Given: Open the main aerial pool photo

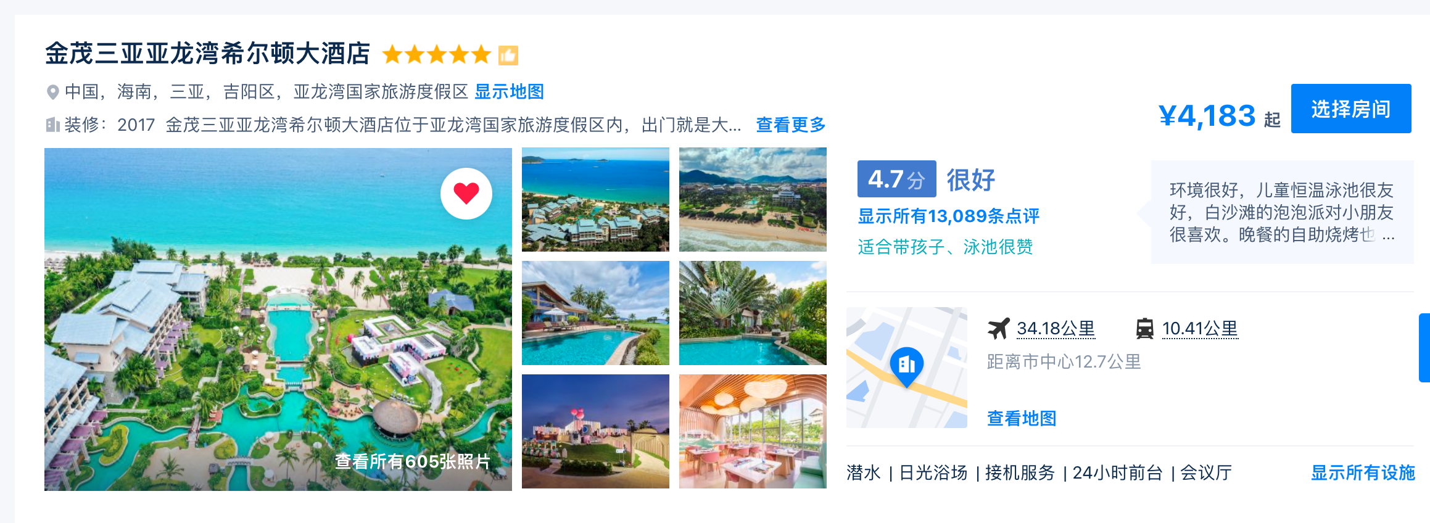Looking at the screenshot, I should click(278, 319).
